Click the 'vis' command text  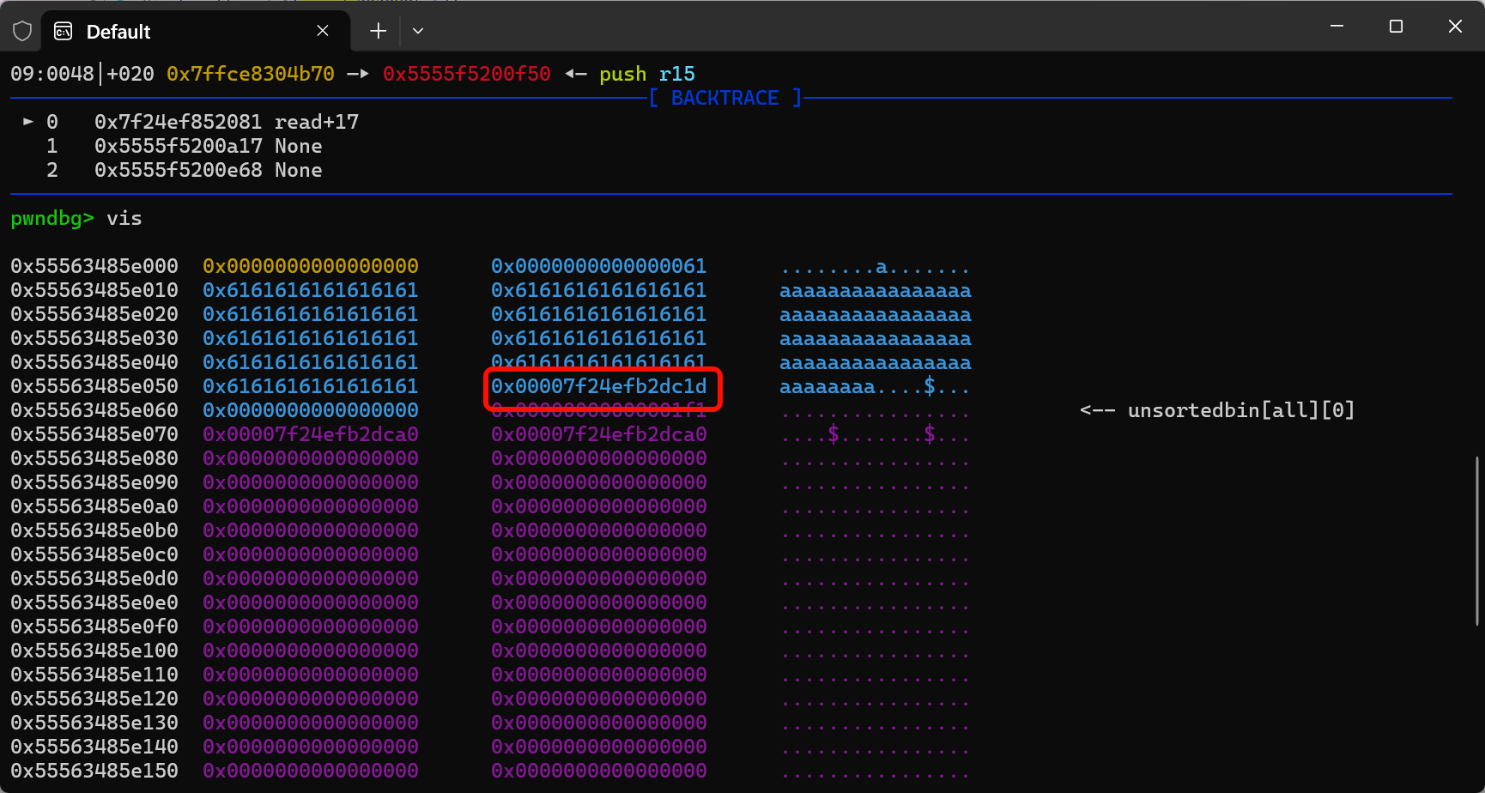124,218
